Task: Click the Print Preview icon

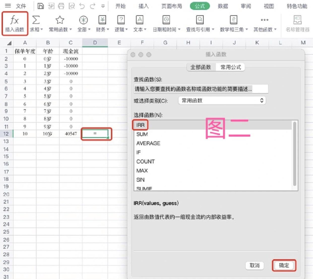Action: click(x=72, y=6)
